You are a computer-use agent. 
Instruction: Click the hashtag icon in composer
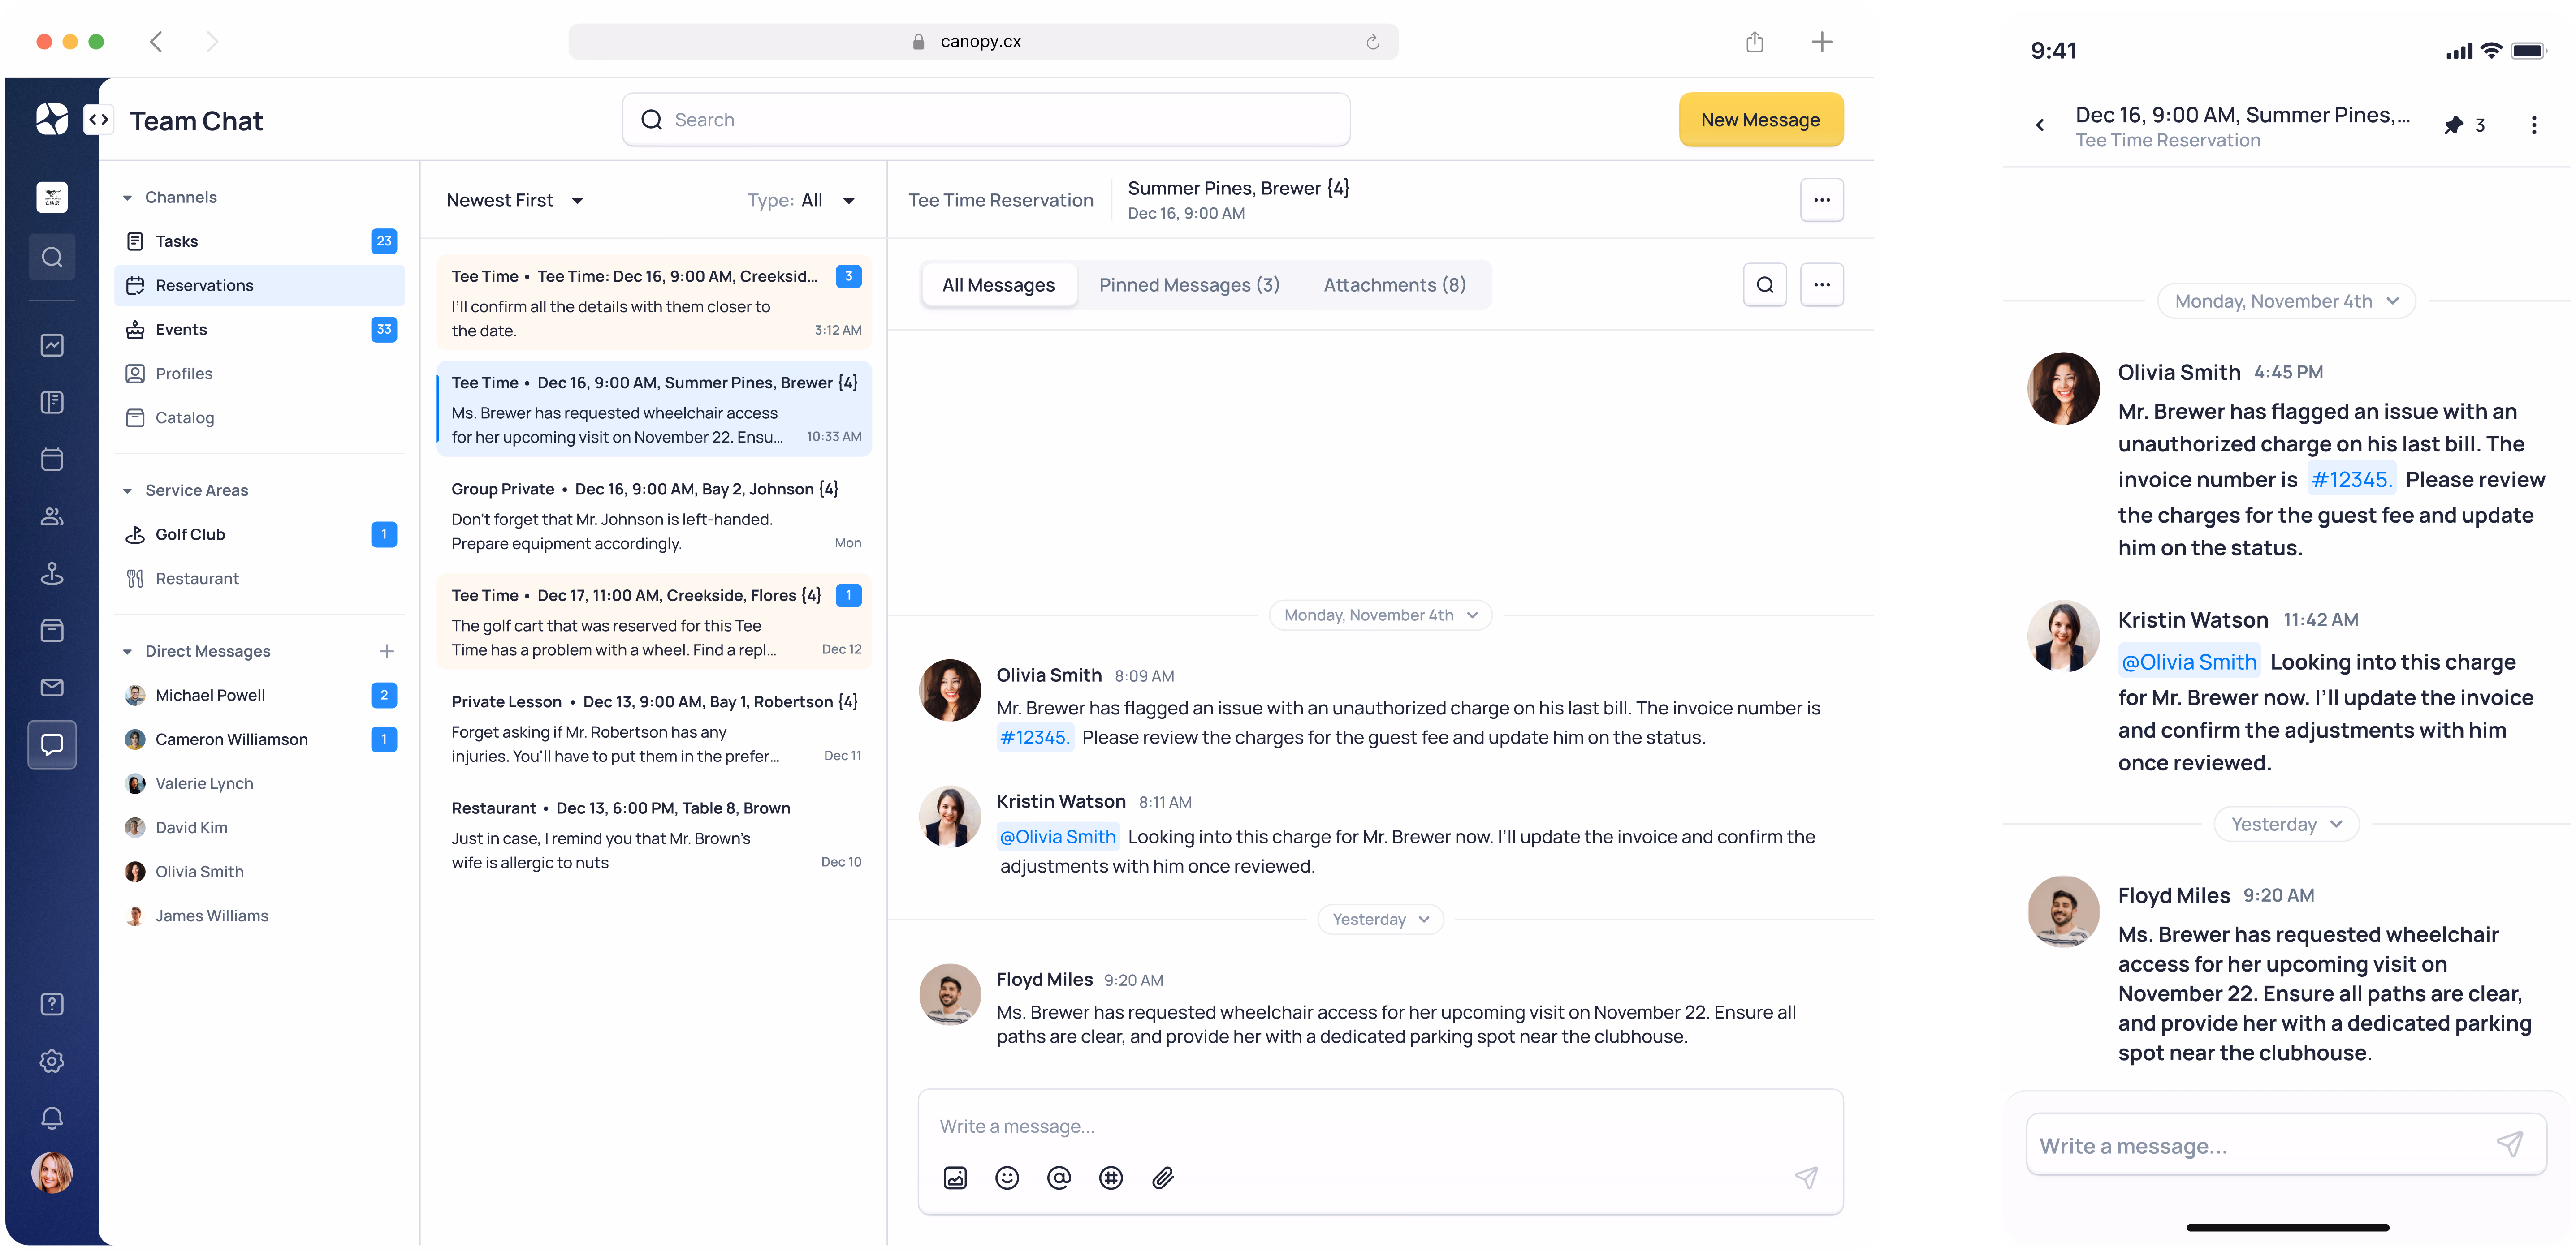1111,1178
